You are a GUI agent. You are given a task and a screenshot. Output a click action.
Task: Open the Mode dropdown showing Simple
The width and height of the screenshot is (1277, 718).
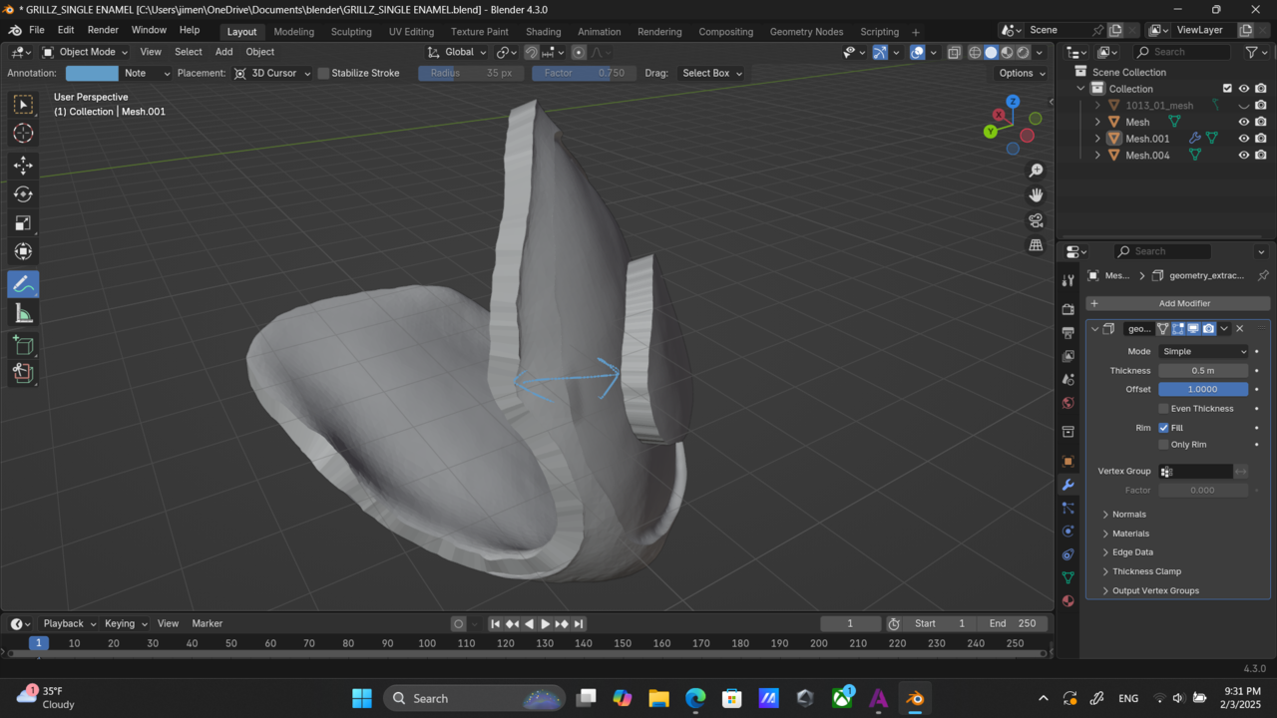(1202, 351)
